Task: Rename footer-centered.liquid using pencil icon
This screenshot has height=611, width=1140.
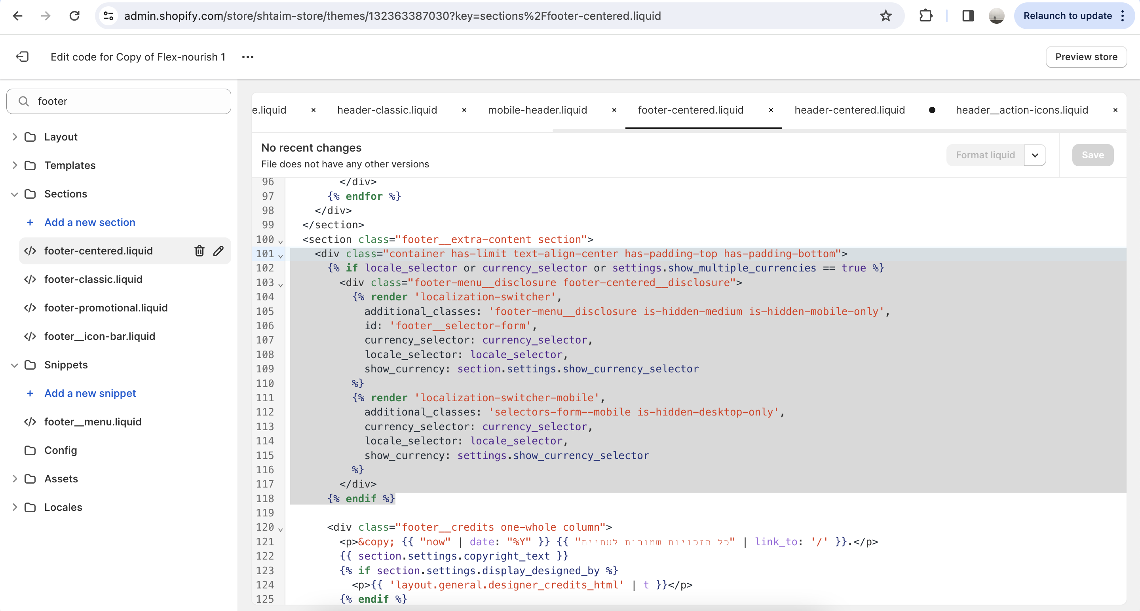Action: (x=218, y=251)
